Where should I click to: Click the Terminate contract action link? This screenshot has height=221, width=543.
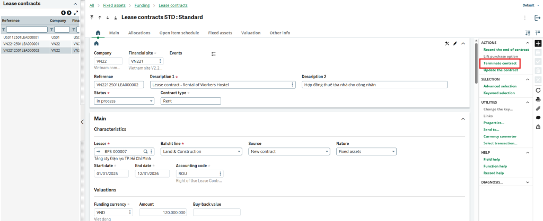[x=500, y=63]
